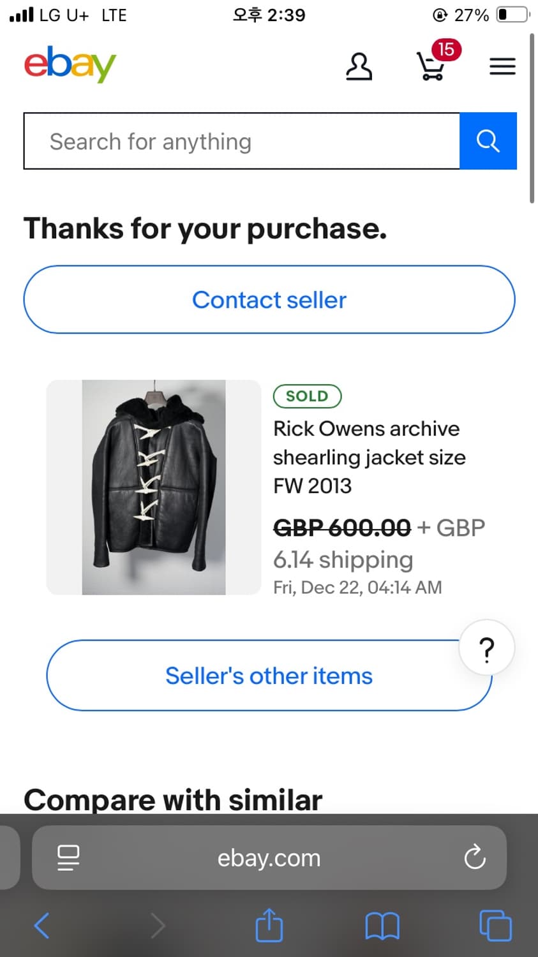Tap the Safari page reload icon
The image size is (538, 957).
475,857
